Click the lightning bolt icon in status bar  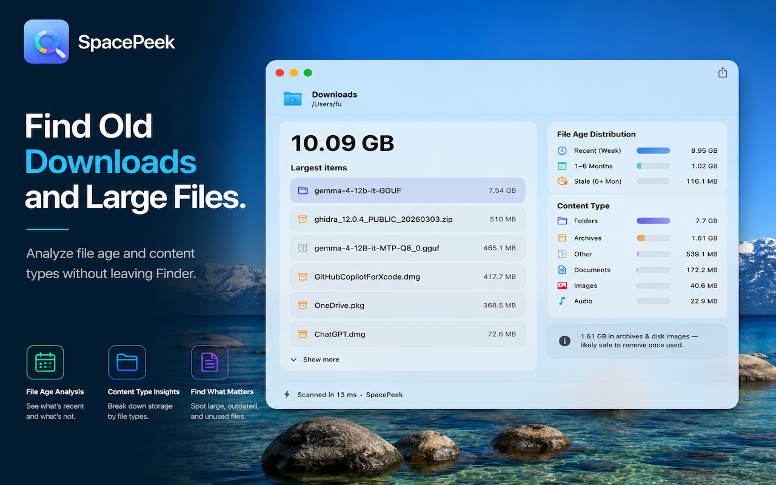click(x=287, y=395)
